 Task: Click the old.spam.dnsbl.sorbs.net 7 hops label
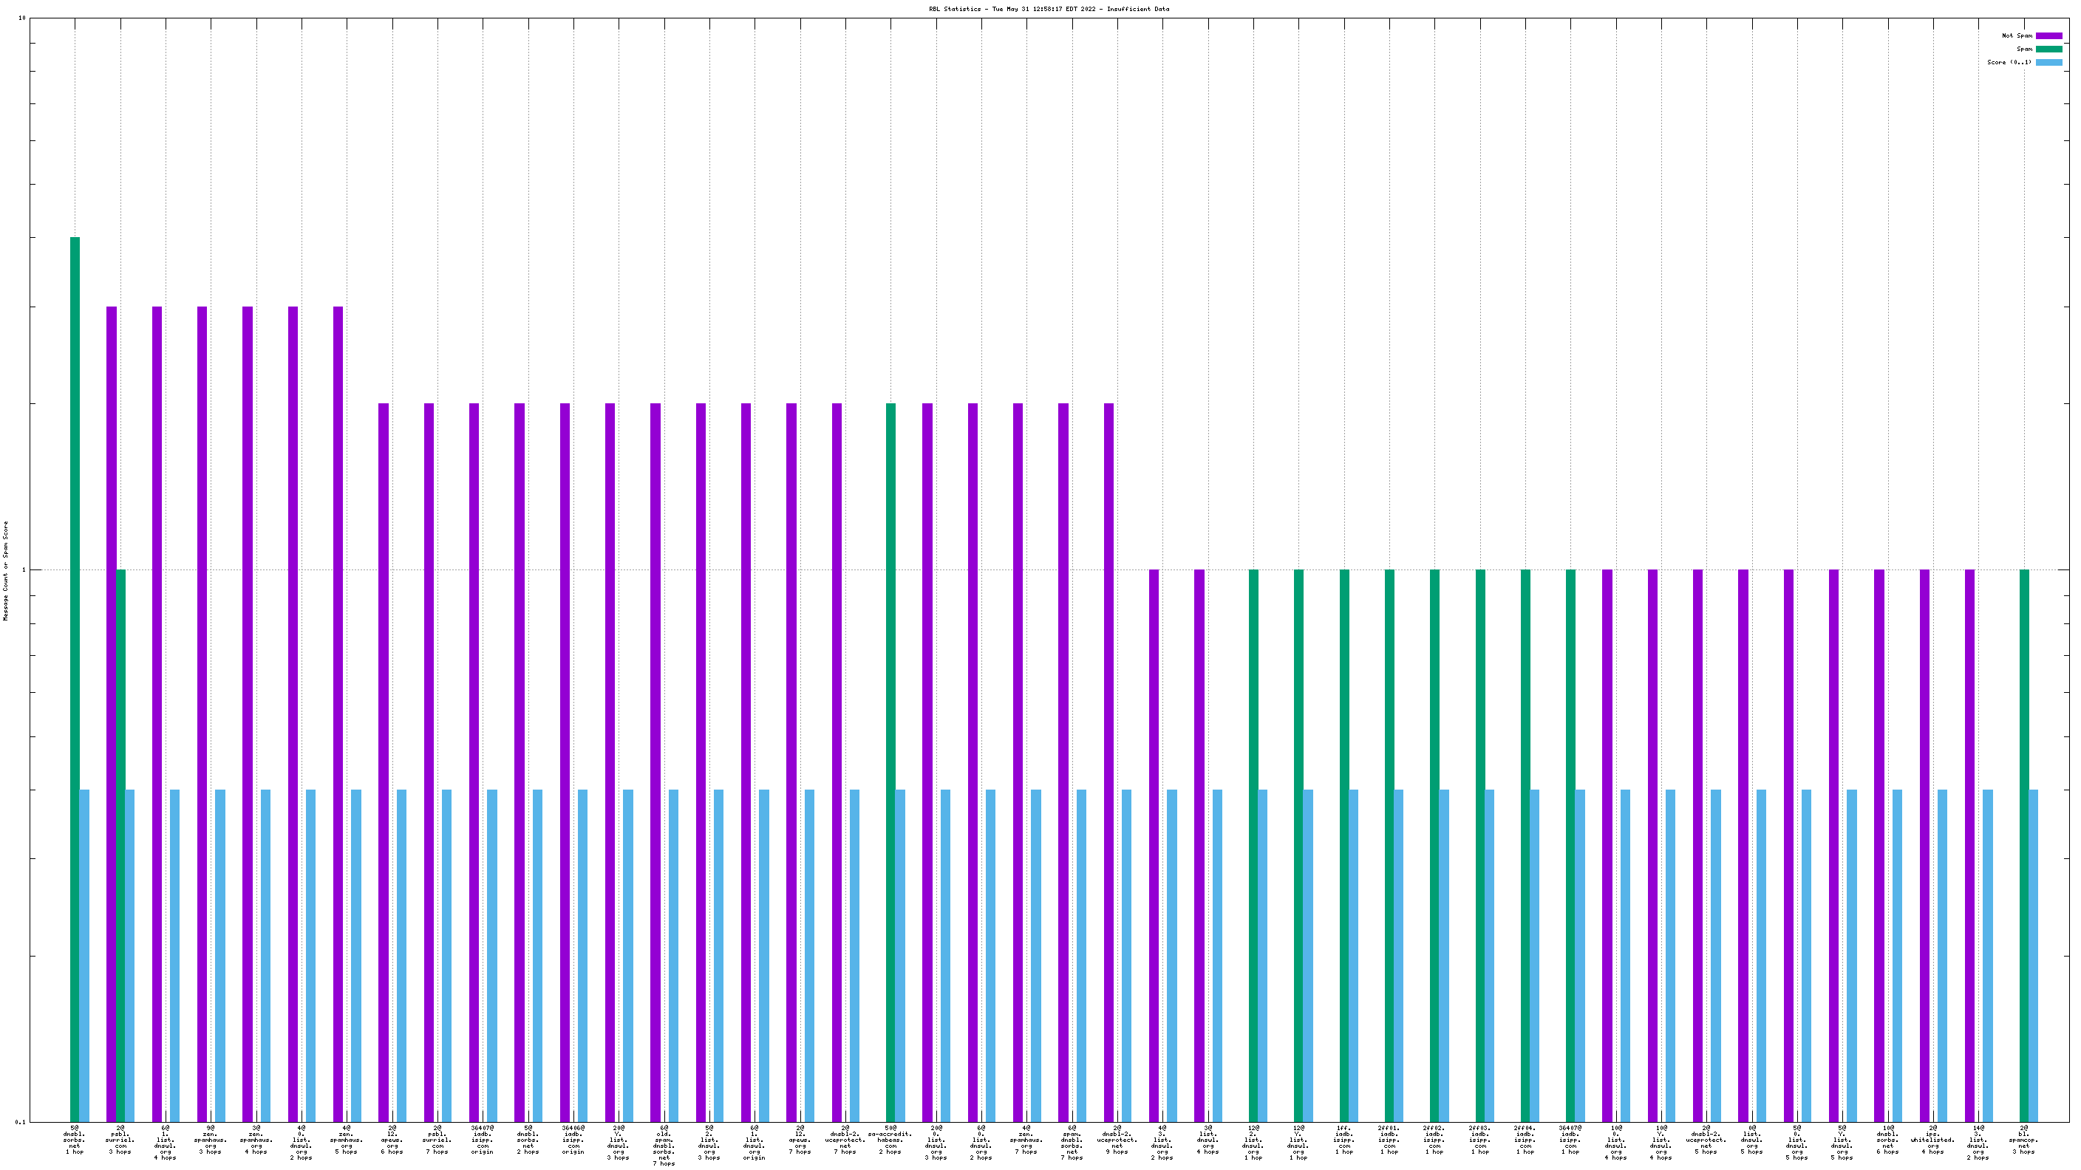click(664, 1145)
